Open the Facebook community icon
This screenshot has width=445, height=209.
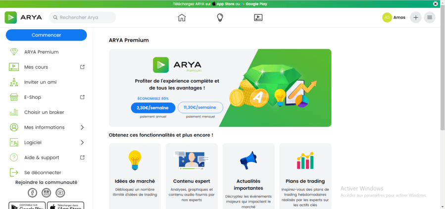coord(33,193)
